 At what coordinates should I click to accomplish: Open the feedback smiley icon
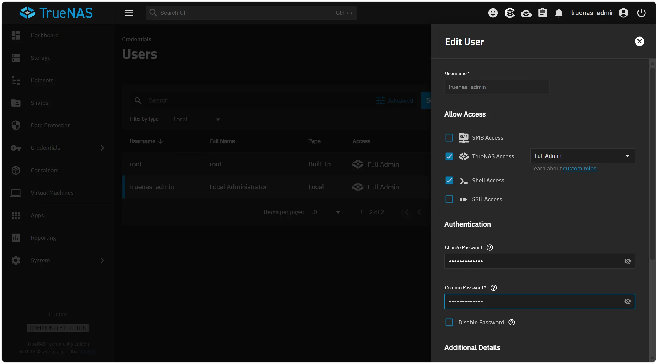pos(493,13)
